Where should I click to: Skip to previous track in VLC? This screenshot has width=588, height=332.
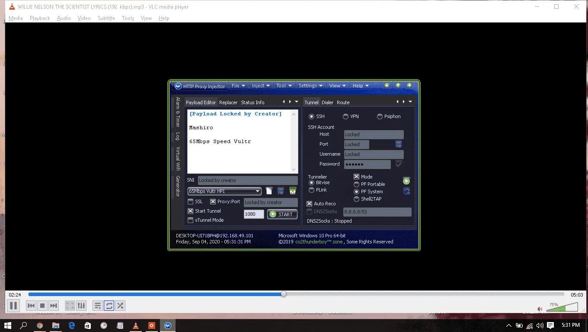click(31, 306)
